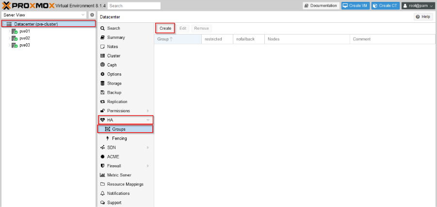The width and height of the screenshot is (437, 207).
Task: Expand the Permissions submenu arrow
Action: pyautogui.click(x=147, y=111)
